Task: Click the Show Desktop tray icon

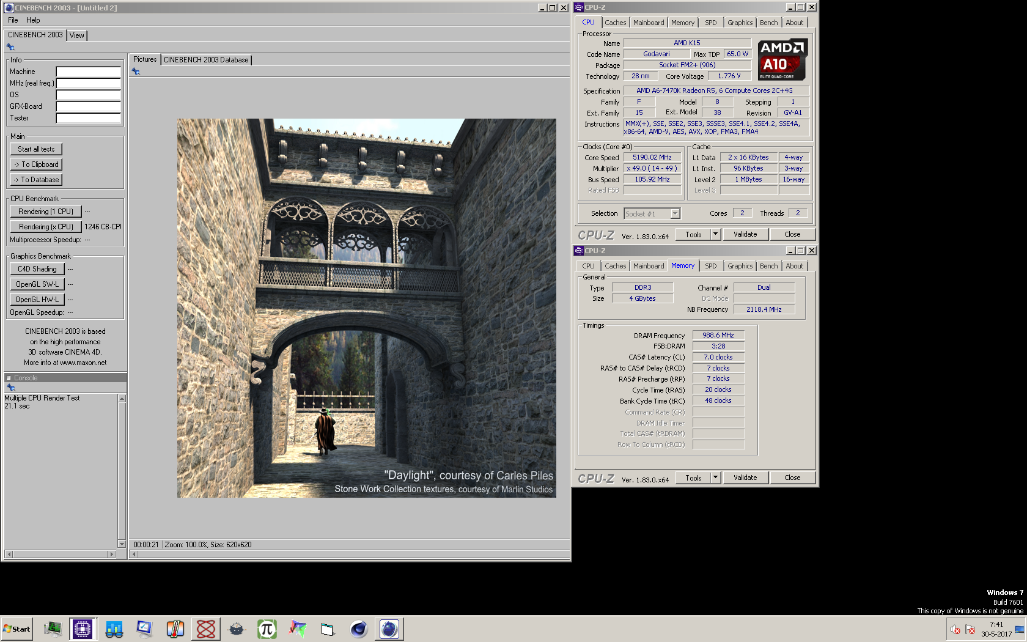Action: 1019,629
